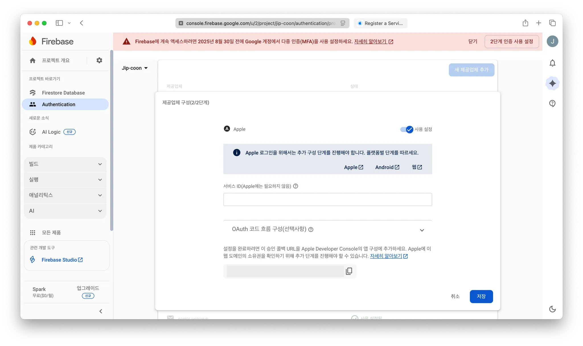Expand the 애널리틱스 category
The height and width of the screenshot is (346, 583).
pos(65,195)
